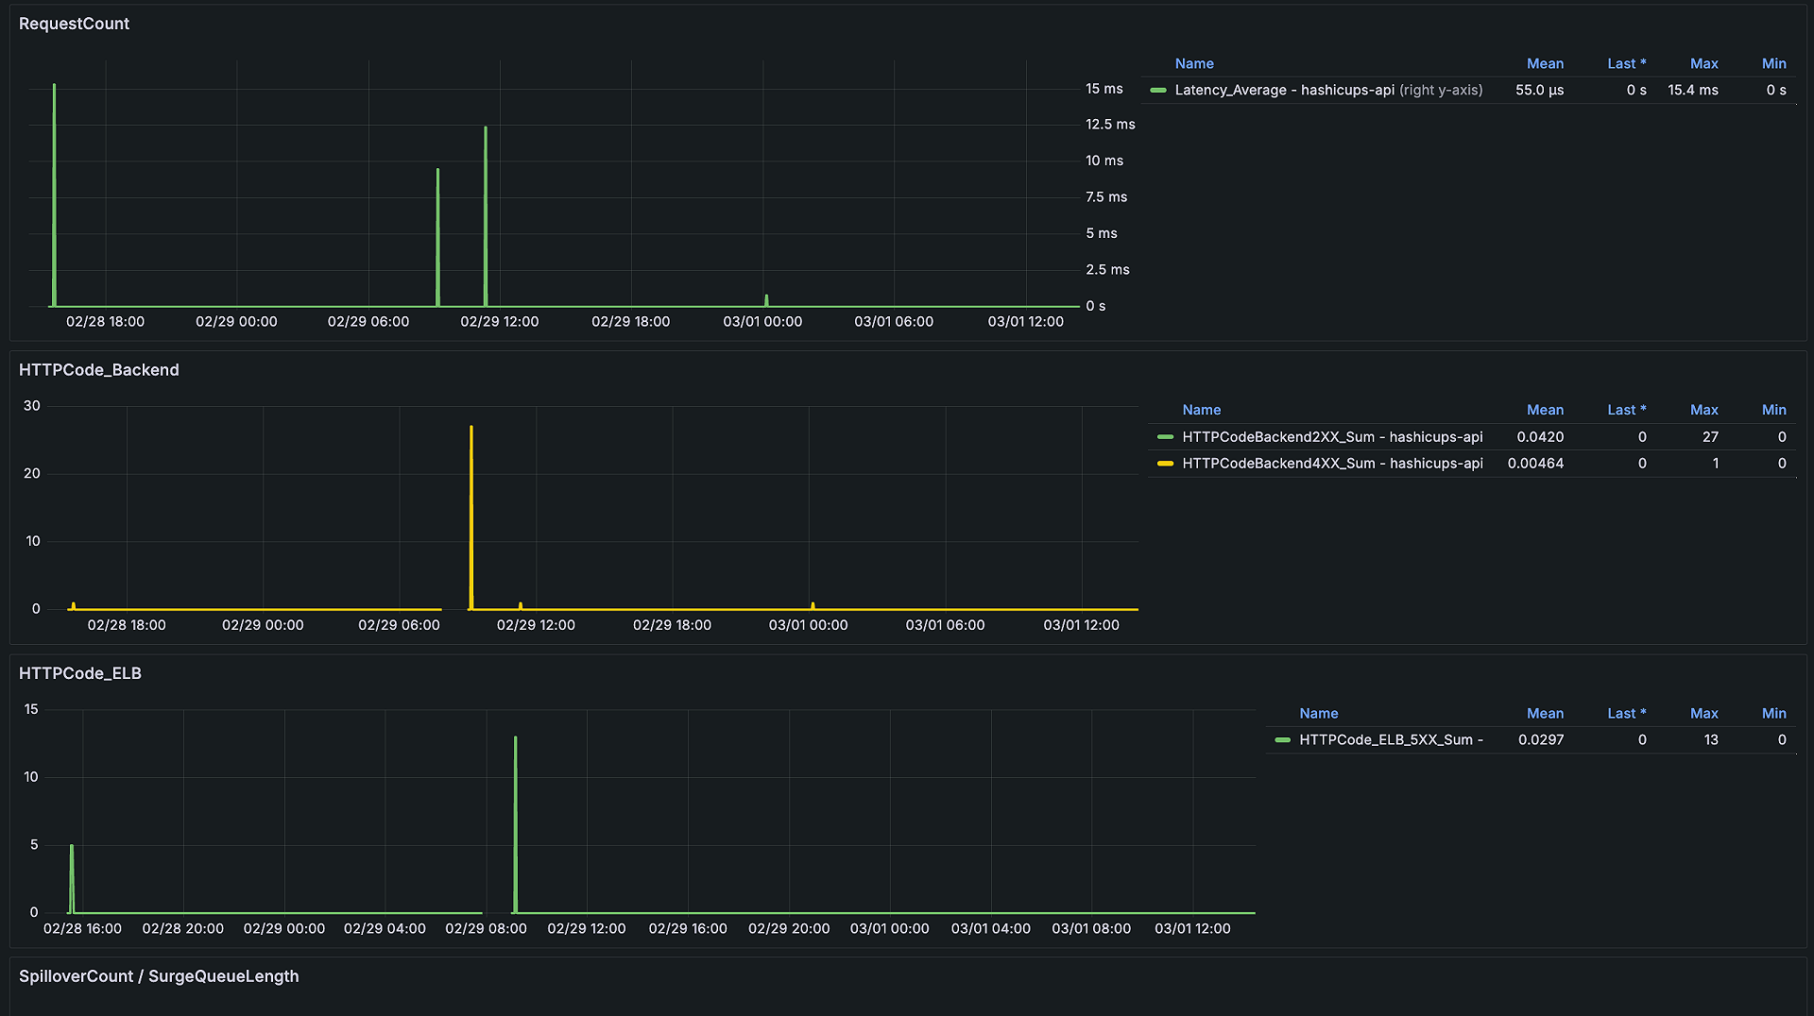Sort the RequestCount legend by Mean
This screenshot has height=1016, width=1814.
click(x=1545, y=63)
